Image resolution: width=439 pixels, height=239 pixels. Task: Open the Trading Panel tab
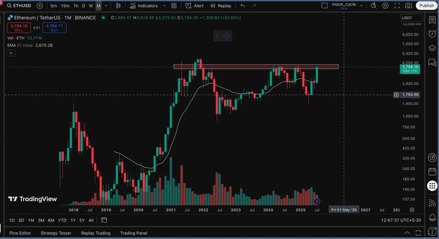[x=134, y=233]
